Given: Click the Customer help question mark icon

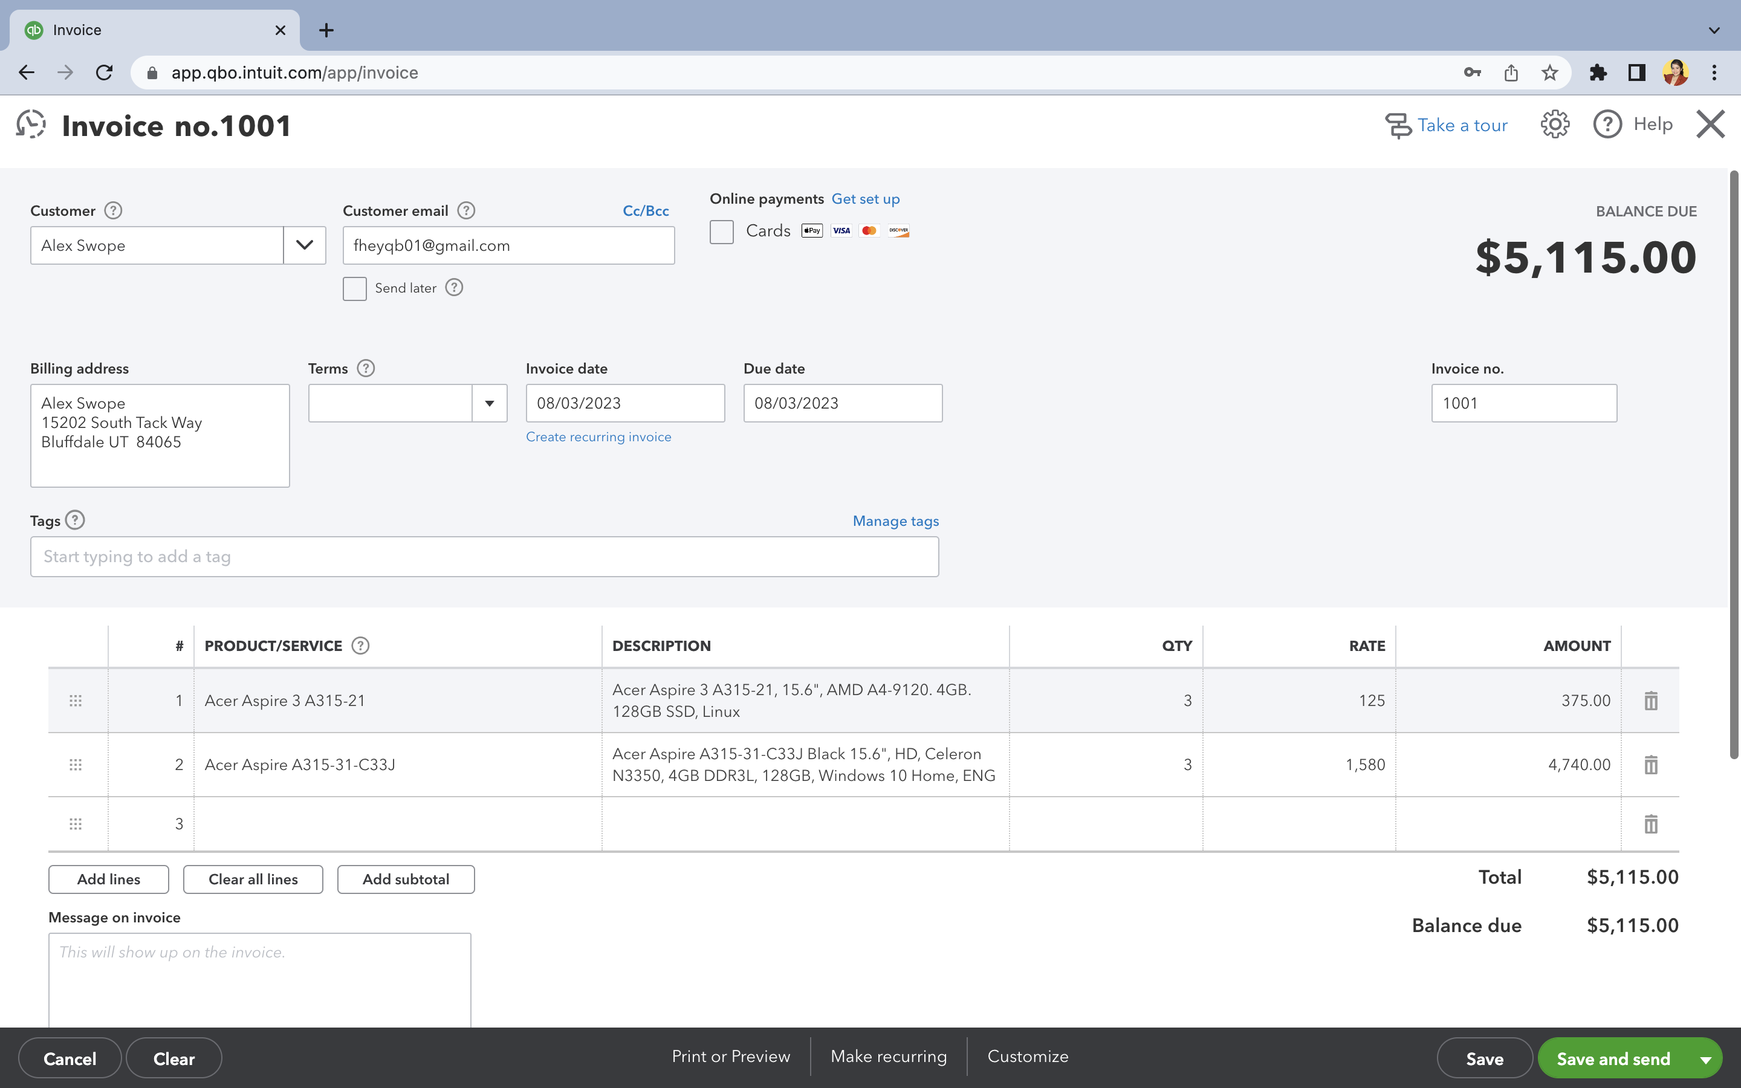Looking at the screenshot, I should [x=113, y=211].
